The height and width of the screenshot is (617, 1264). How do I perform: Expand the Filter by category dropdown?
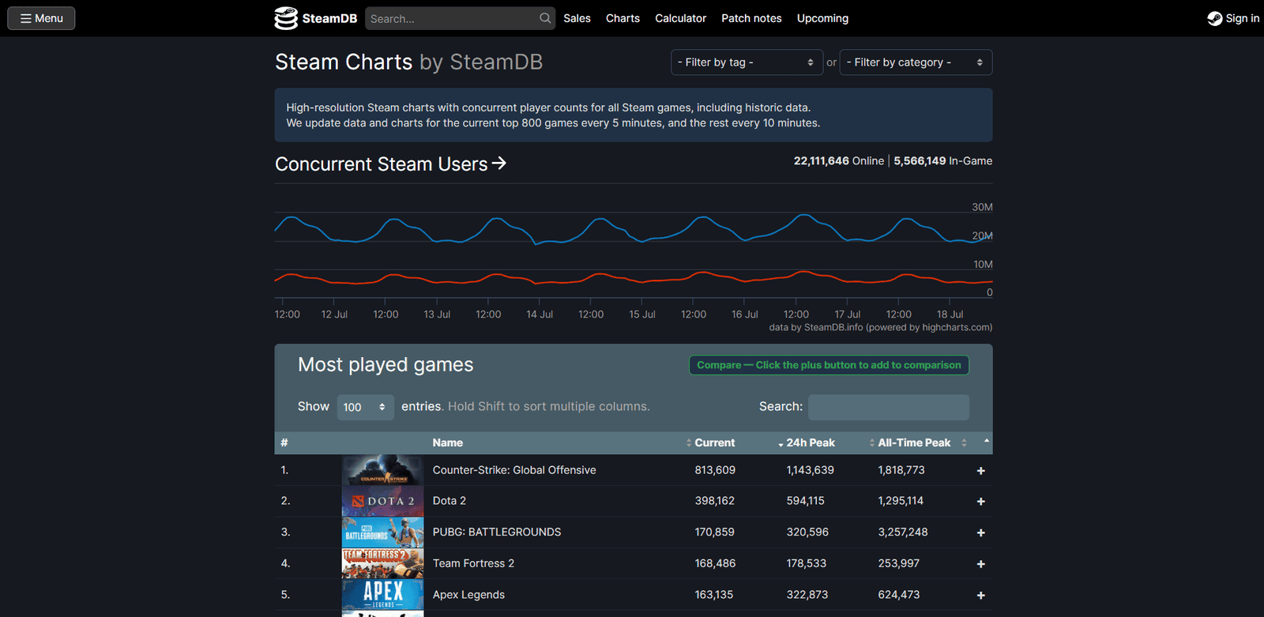916,62
